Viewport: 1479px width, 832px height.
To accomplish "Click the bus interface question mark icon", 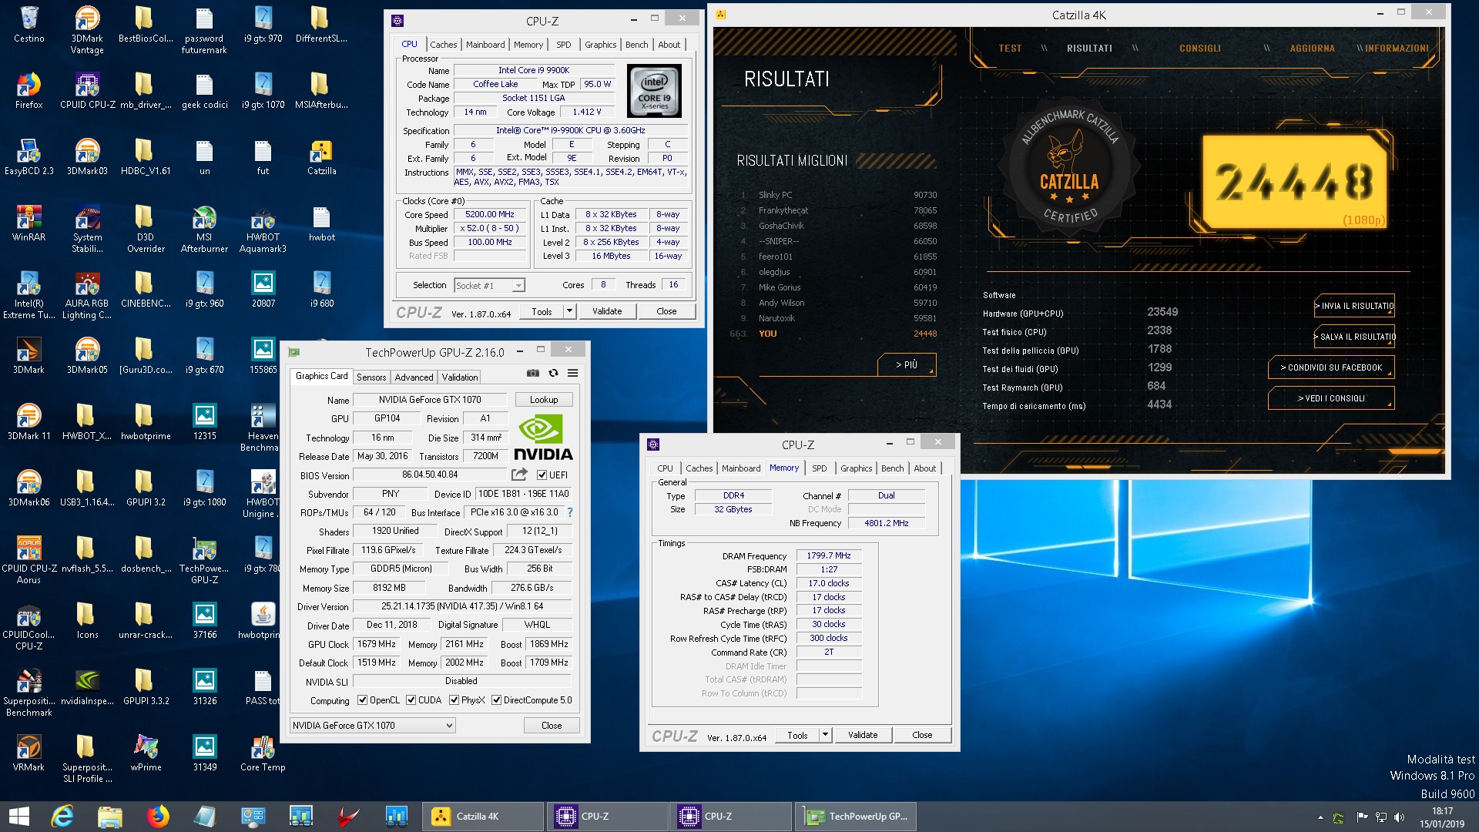I will (570, 512).
